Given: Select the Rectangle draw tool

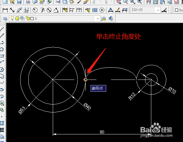Looking at the screenshot, I should (2, 56).
